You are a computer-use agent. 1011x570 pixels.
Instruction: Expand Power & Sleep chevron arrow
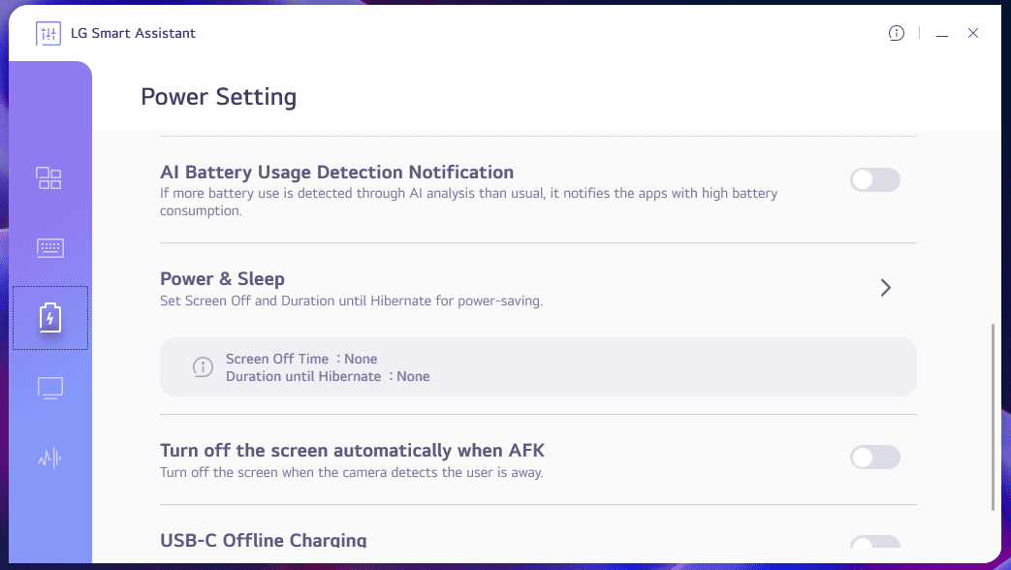(x=885, y=288)
